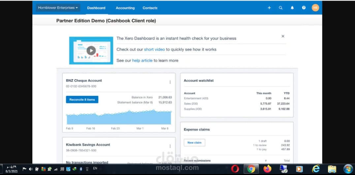This screenshot has height=175, width=355.
Task: Click the colored squares tray icon
Action: (44, 169)
